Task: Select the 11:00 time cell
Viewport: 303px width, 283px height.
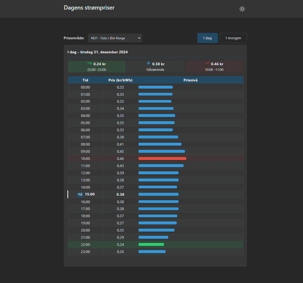Action: (85, 166)
